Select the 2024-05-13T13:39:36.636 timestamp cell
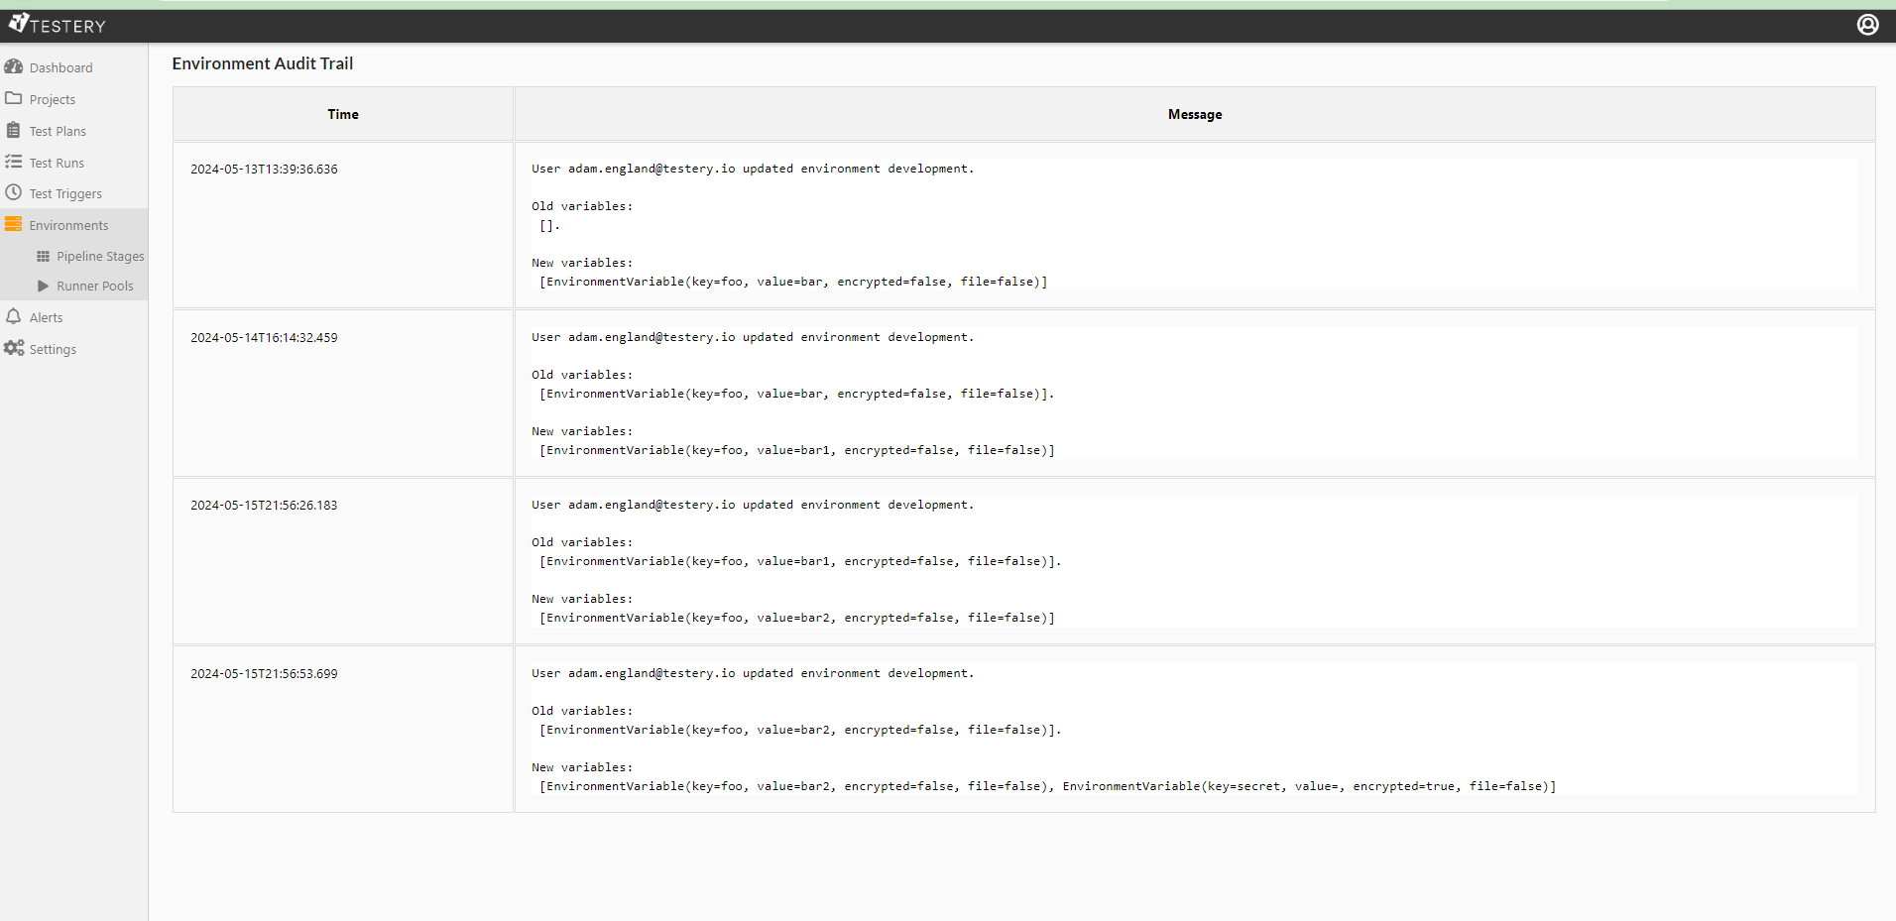Screen dimensions: 1896x921 click(264, 170)
